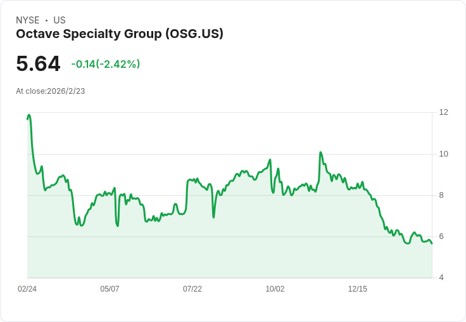This screenshot has width=466, height=322.
Task: Click the 10/02 date axis label
Action: point(275,289)
